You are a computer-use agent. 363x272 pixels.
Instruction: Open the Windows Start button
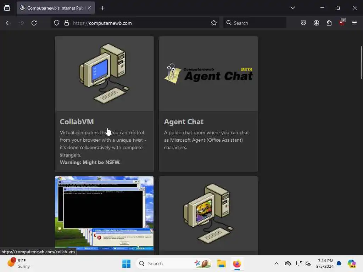click(x=127, y=263)
